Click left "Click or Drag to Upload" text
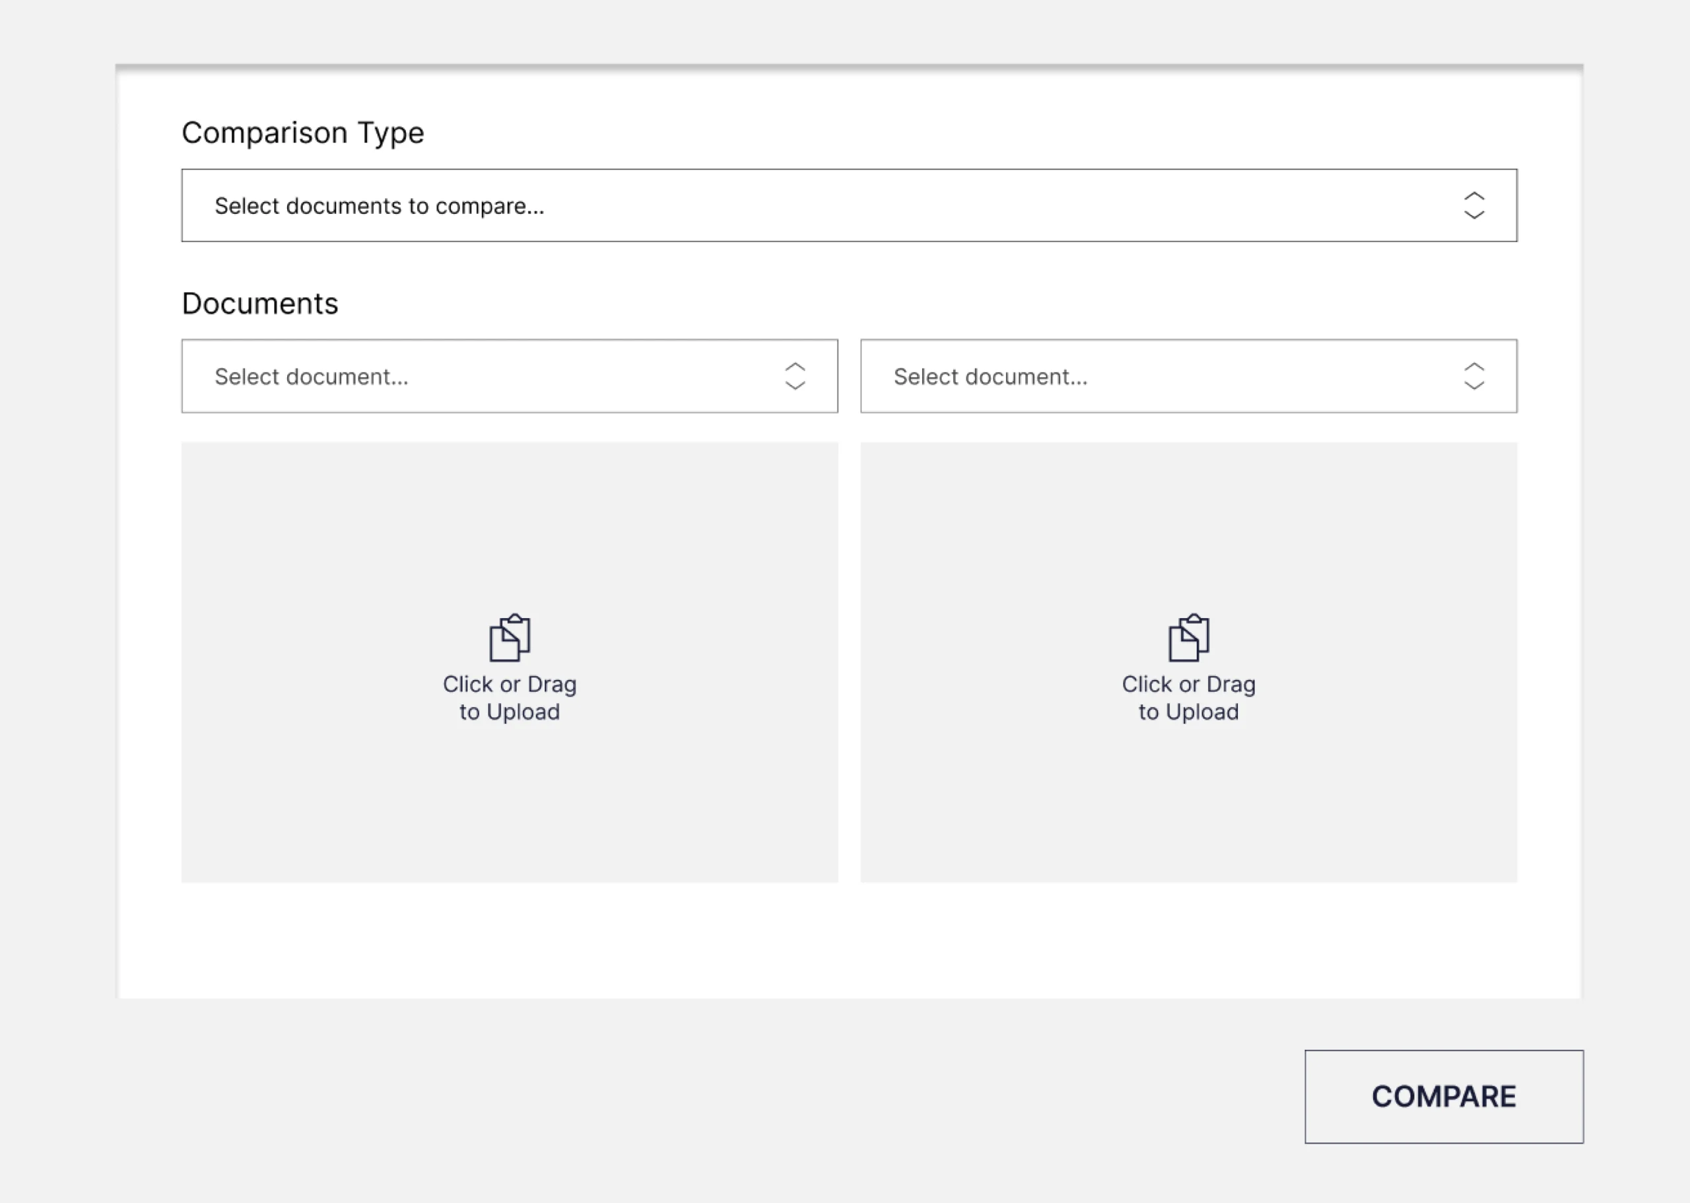This screenshot has width=1690, height=1203. pyautogui.click(x=510, y=697)
